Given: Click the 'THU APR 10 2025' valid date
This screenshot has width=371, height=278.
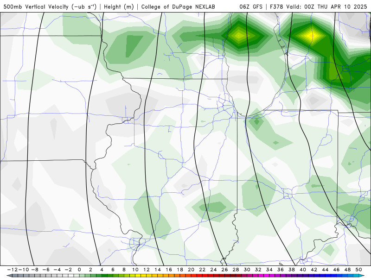Looking at the screenshot, I should pyautogui.click(x=342, y=6).
